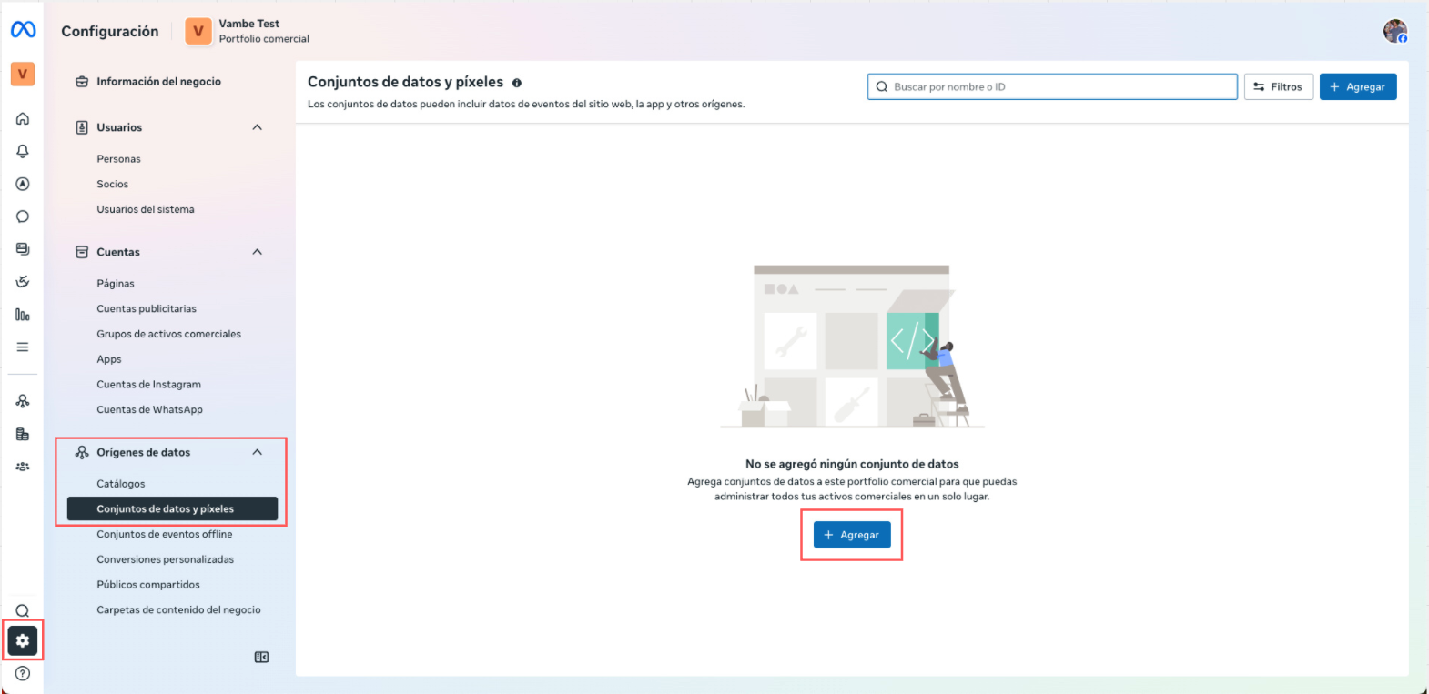Screen dimensions: 1429x694
Task: Click the settings gear icon
Action: (23, 641)
